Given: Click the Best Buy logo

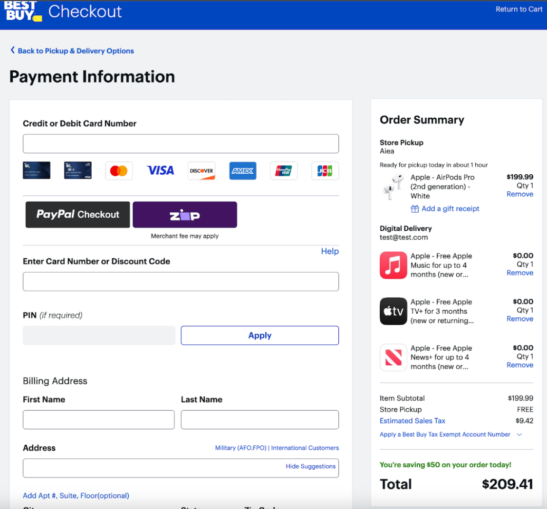Looking at the screenshot, I should coord(22,11).
